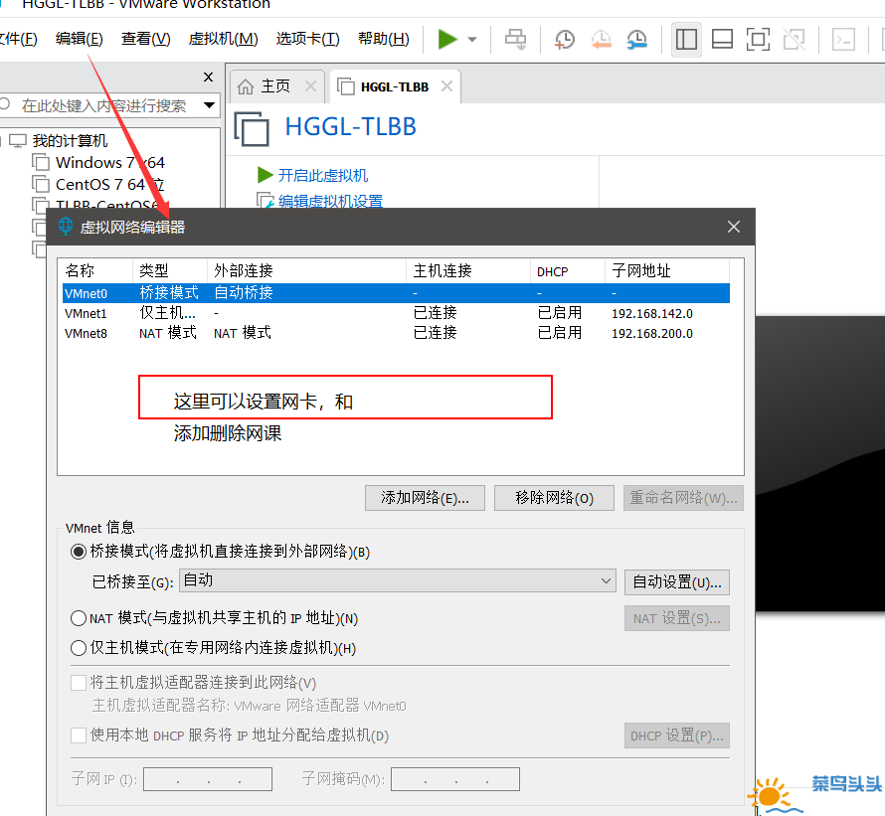Select CentOS 7 64 位 virtual machine
This screenshot has height=816, width=885.
tap(110, 185)
